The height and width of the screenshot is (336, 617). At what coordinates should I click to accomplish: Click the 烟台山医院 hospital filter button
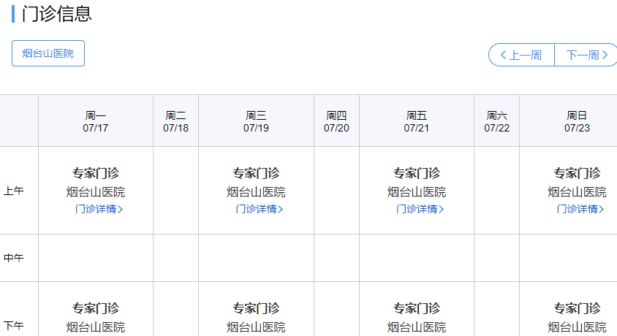pos(48,53)
